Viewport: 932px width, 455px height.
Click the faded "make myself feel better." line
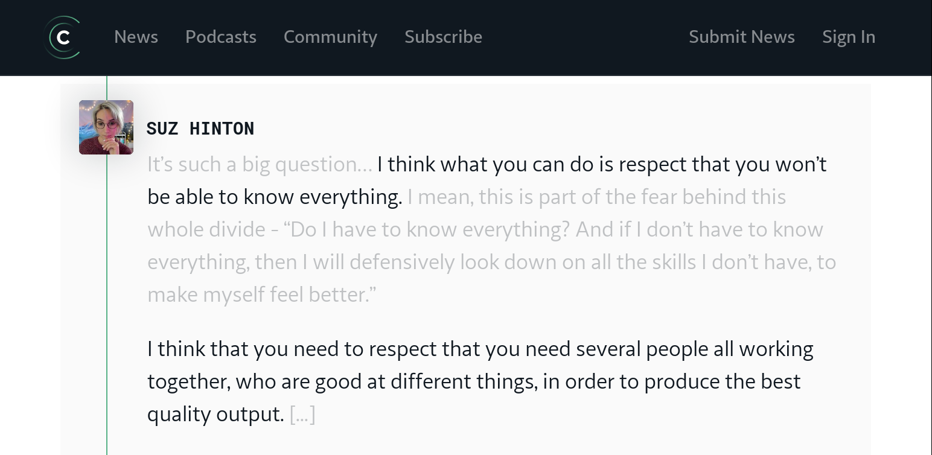coord(261,294)
